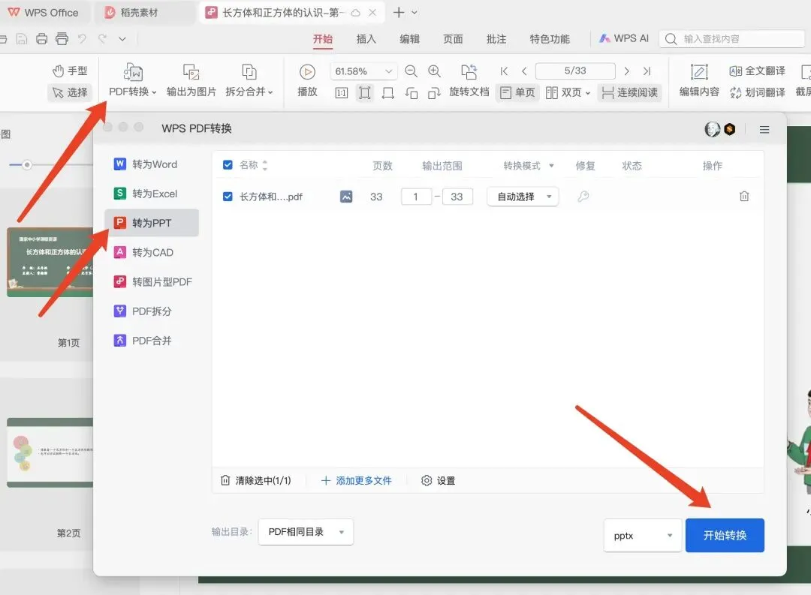811x595 pixels.
Task: Click the 开始转换 button
Action: 725,536
